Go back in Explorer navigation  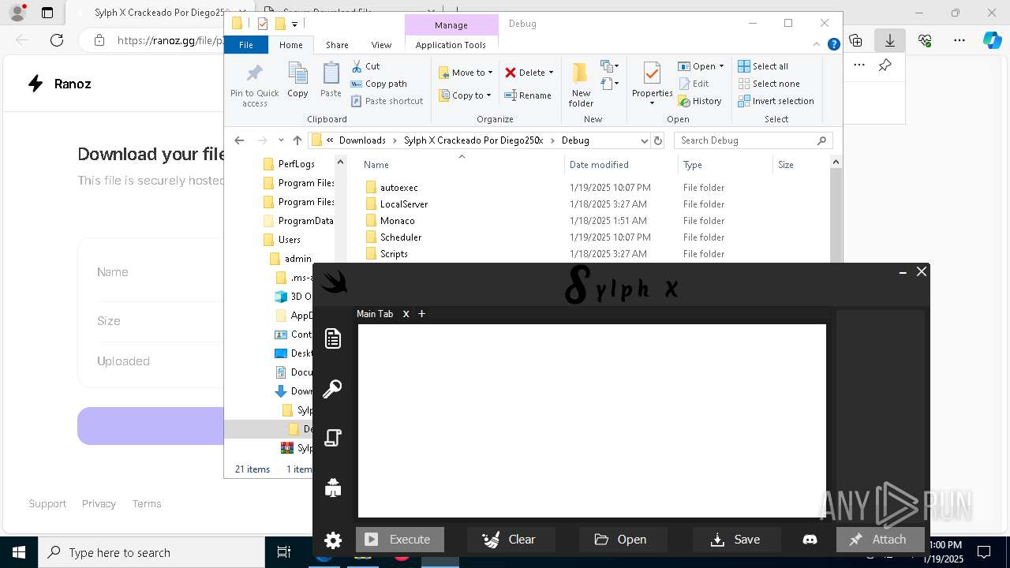239,140
